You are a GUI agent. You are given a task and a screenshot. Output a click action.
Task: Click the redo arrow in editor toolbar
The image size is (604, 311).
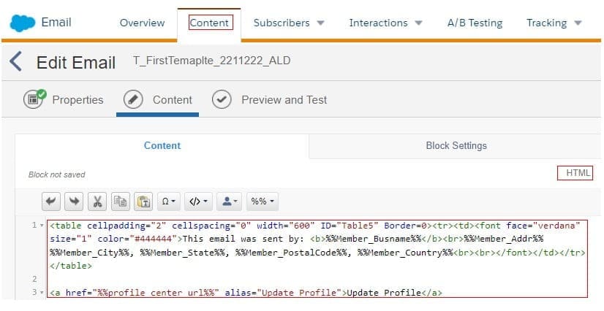pyautogui.click(x=74, y=201)
